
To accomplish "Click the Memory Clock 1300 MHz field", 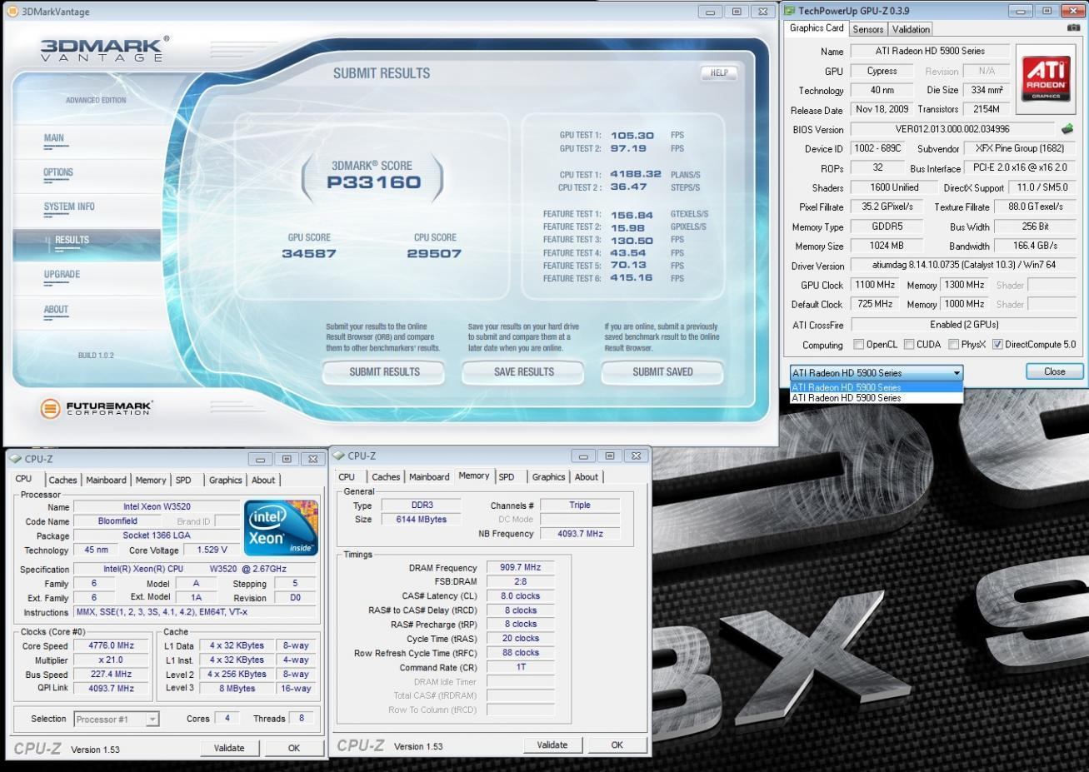I will tap(964, 285).
